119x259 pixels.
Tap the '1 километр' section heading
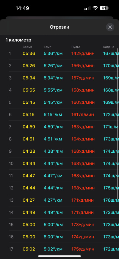coord(18,40)
